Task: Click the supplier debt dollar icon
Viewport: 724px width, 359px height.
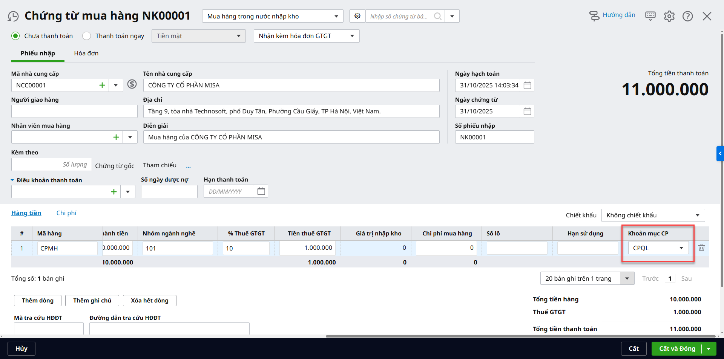Action: pyautogui.click(x=132, y=84)
